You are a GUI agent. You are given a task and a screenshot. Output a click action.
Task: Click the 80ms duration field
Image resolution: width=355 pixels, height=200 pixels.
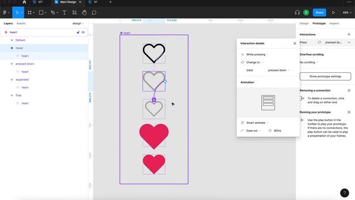(277, 131)
